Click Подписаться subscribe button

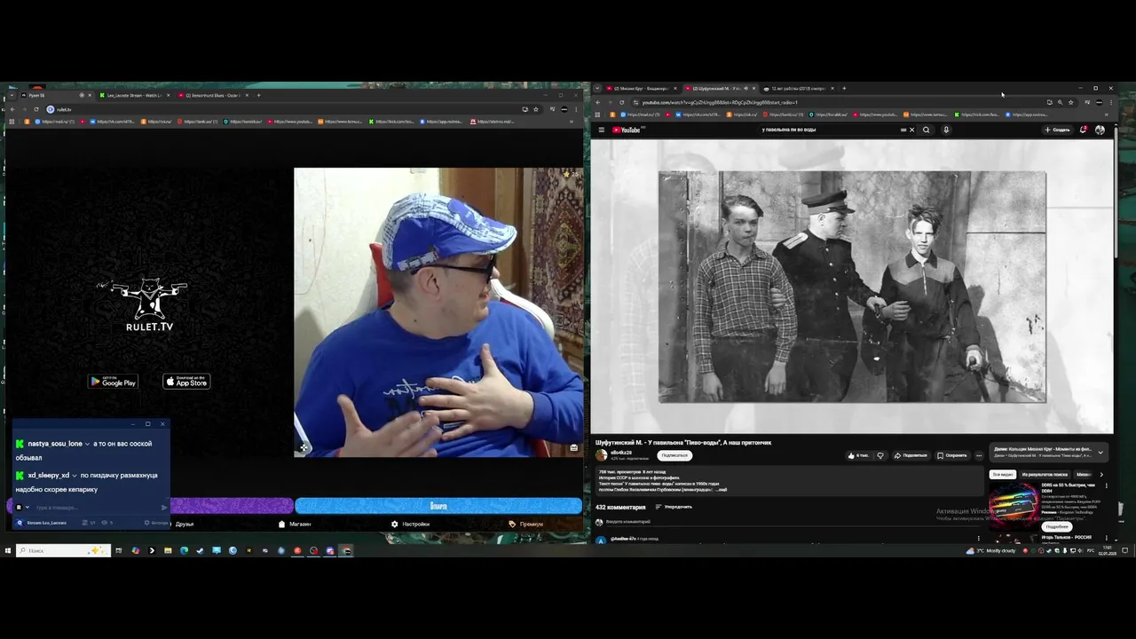(674, 455)
